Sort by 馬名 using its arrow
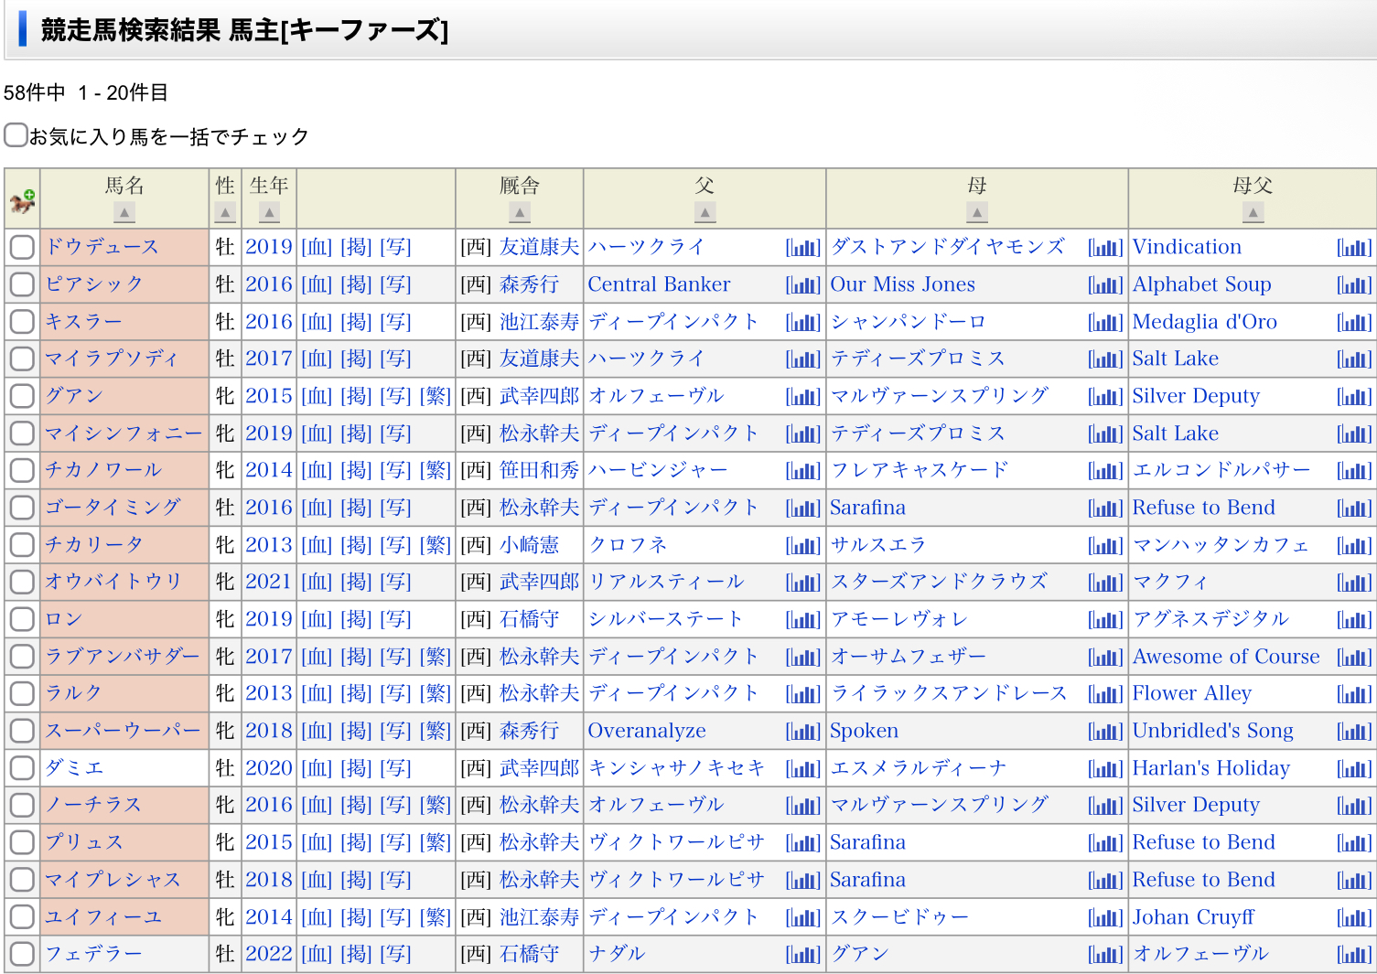This screenshot has width=1377, height=974. click(x=124, y=213)
